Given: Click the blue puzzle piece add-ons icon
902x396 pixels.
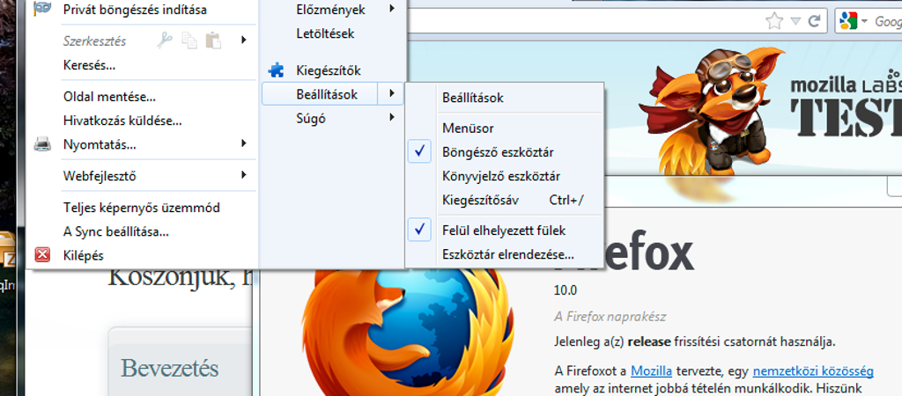Looking at the screenshot, I should pyautogui.click(x=276, y=70).
